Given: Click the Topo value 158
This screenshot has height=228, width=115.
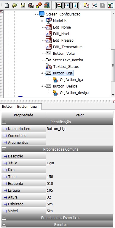Looking at the screenshot, I should point(79,177).
